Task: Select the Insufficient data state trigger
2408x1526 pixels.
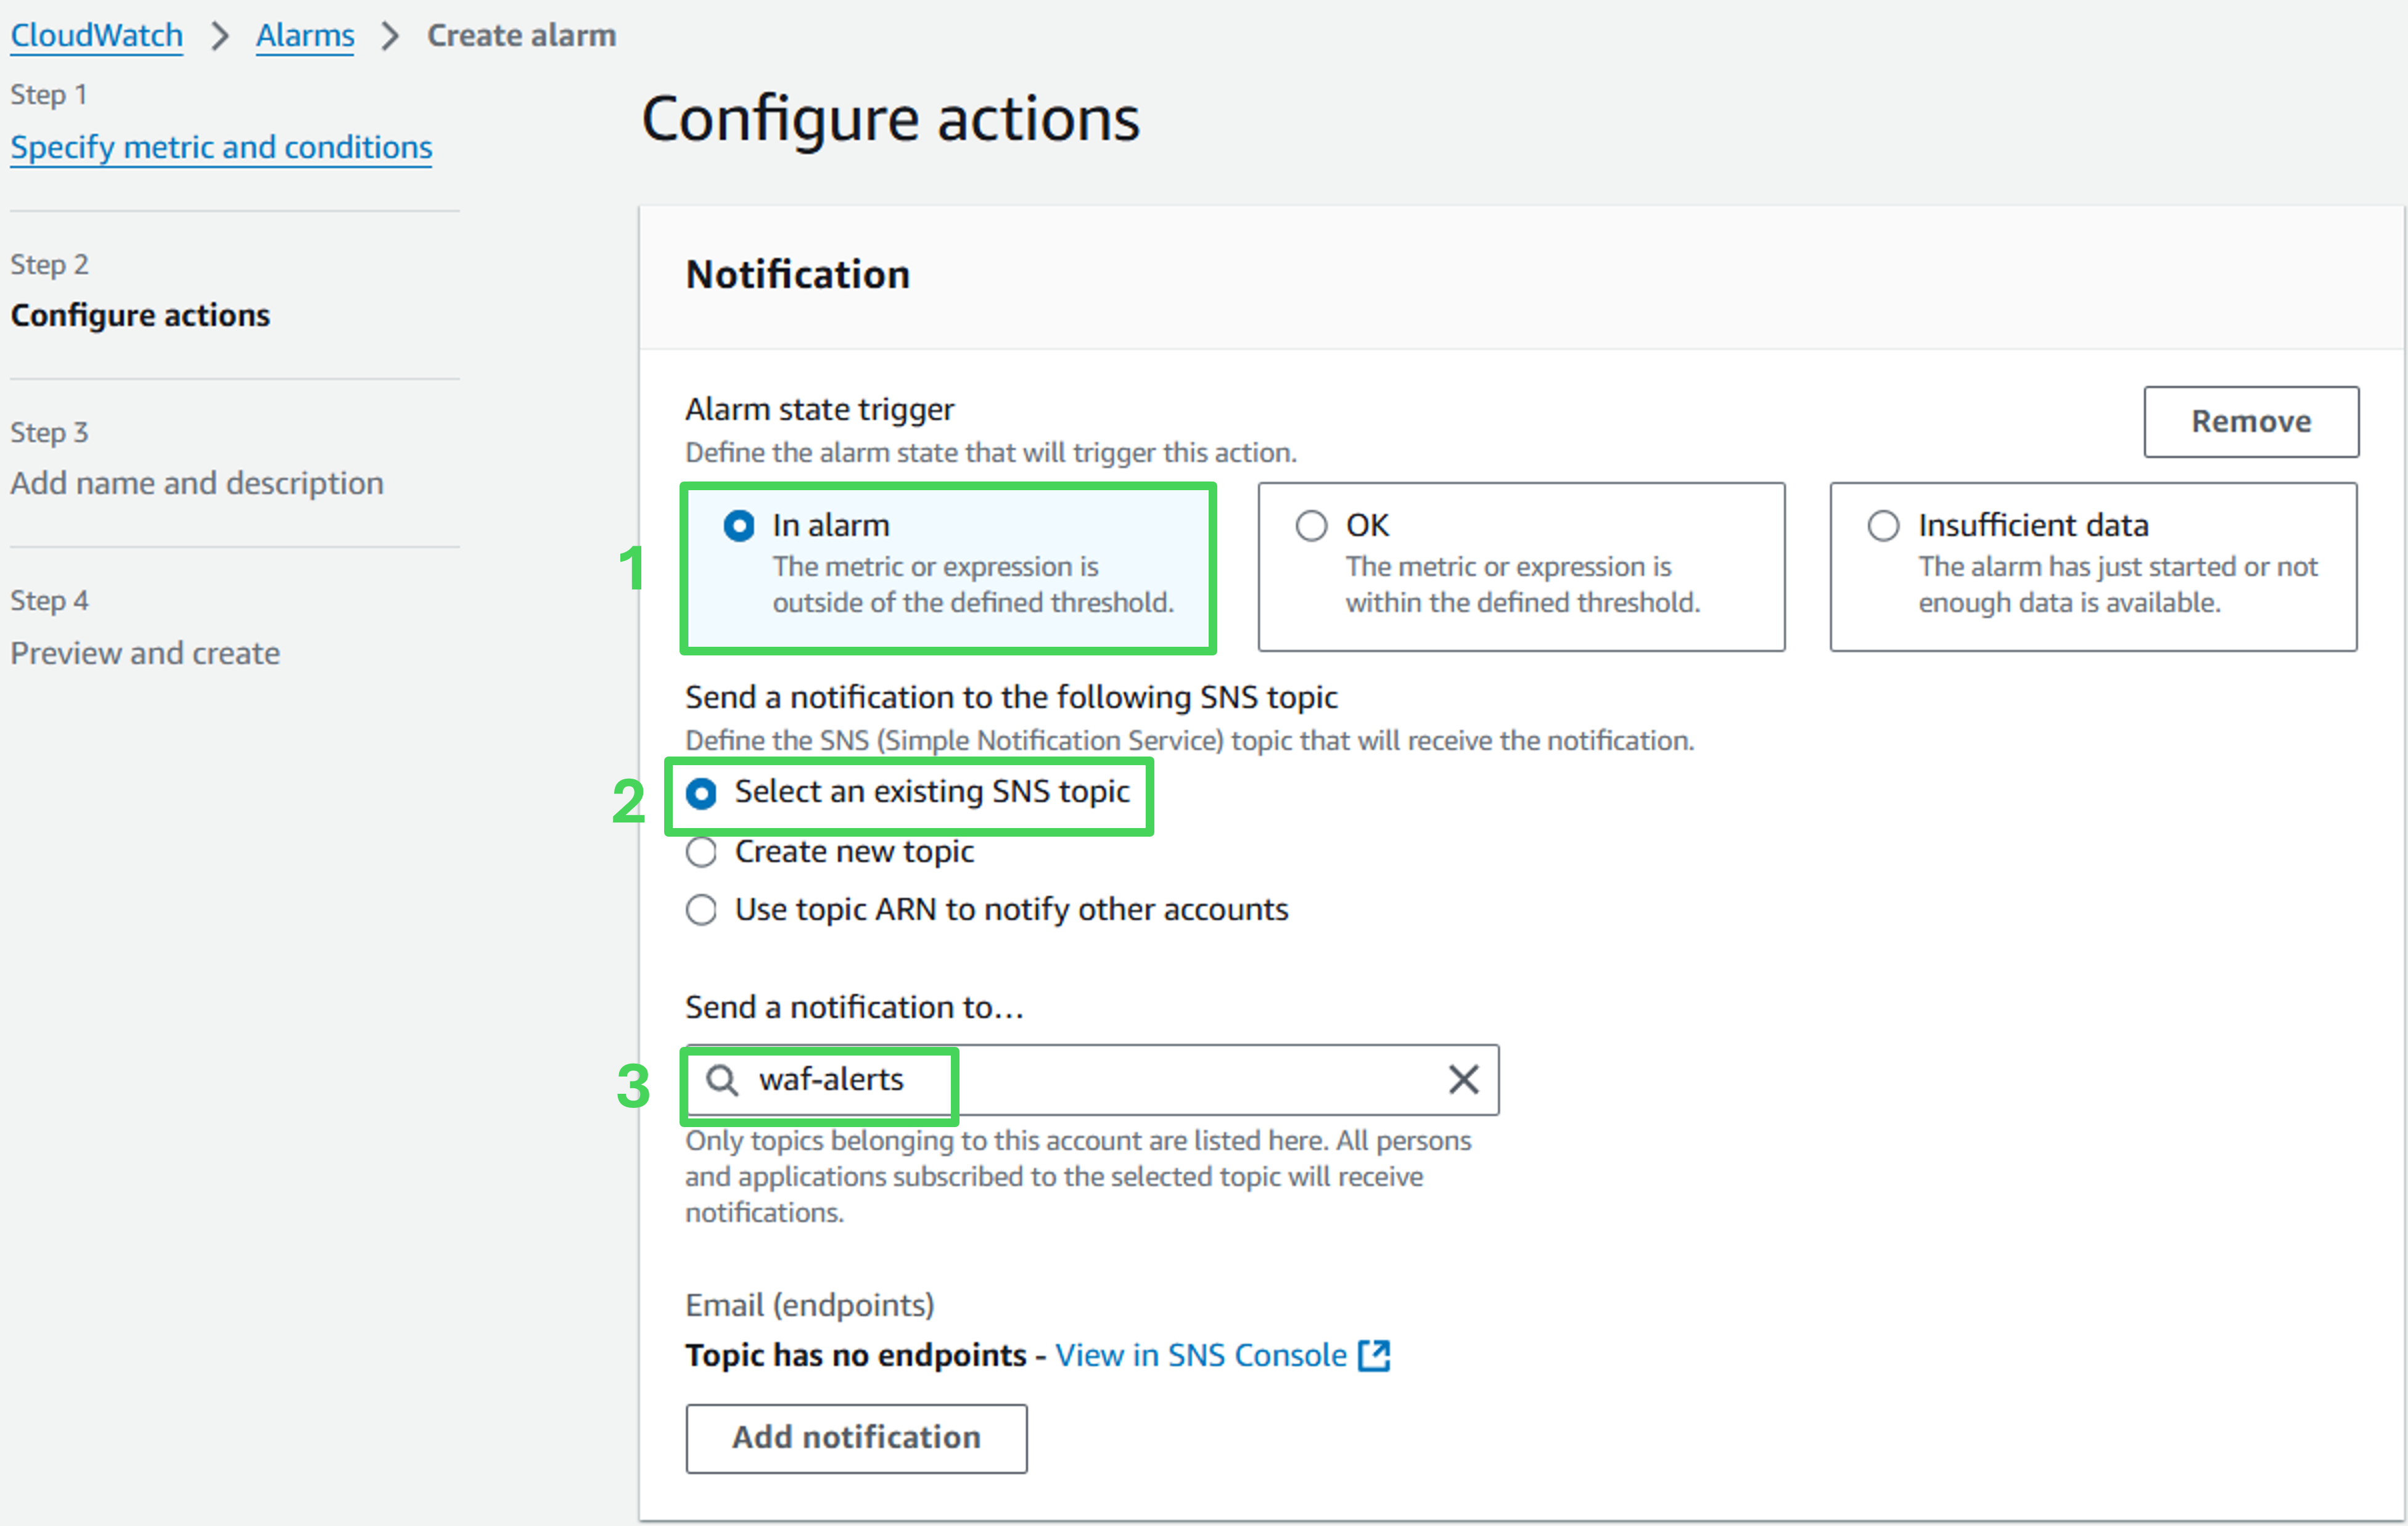Action: coord(1883,526)
